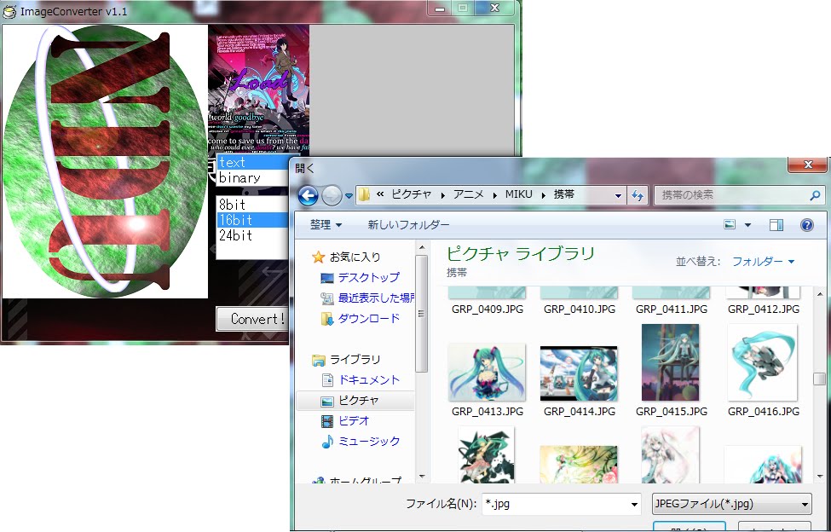Open the view options dropdown arrow

point(747,225)
